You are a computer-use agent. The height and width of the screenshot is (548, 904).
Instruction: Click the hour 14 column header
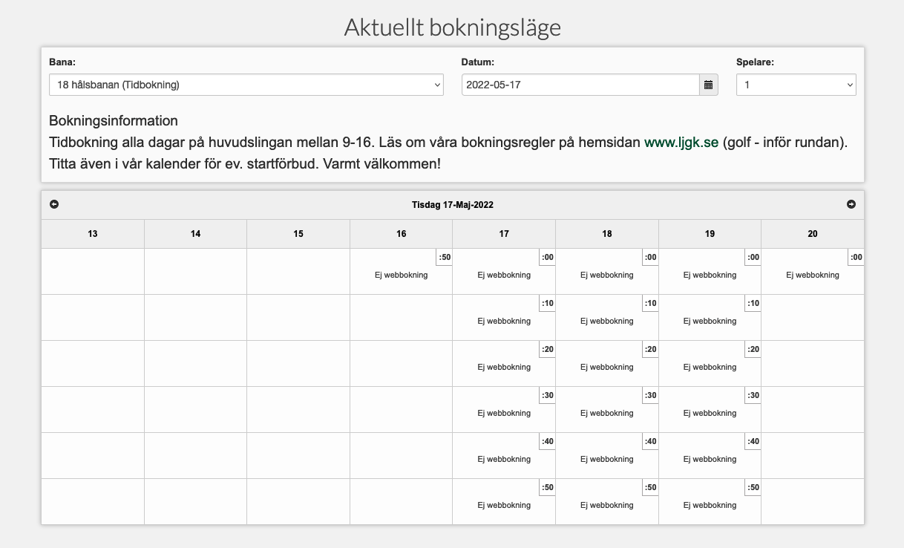point(195,234)
